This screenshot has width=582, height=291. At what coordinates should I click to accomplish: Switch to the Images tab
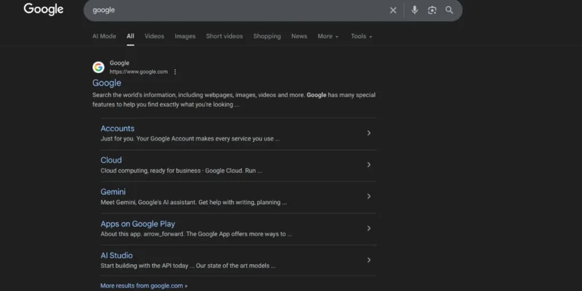click(185, 36)
